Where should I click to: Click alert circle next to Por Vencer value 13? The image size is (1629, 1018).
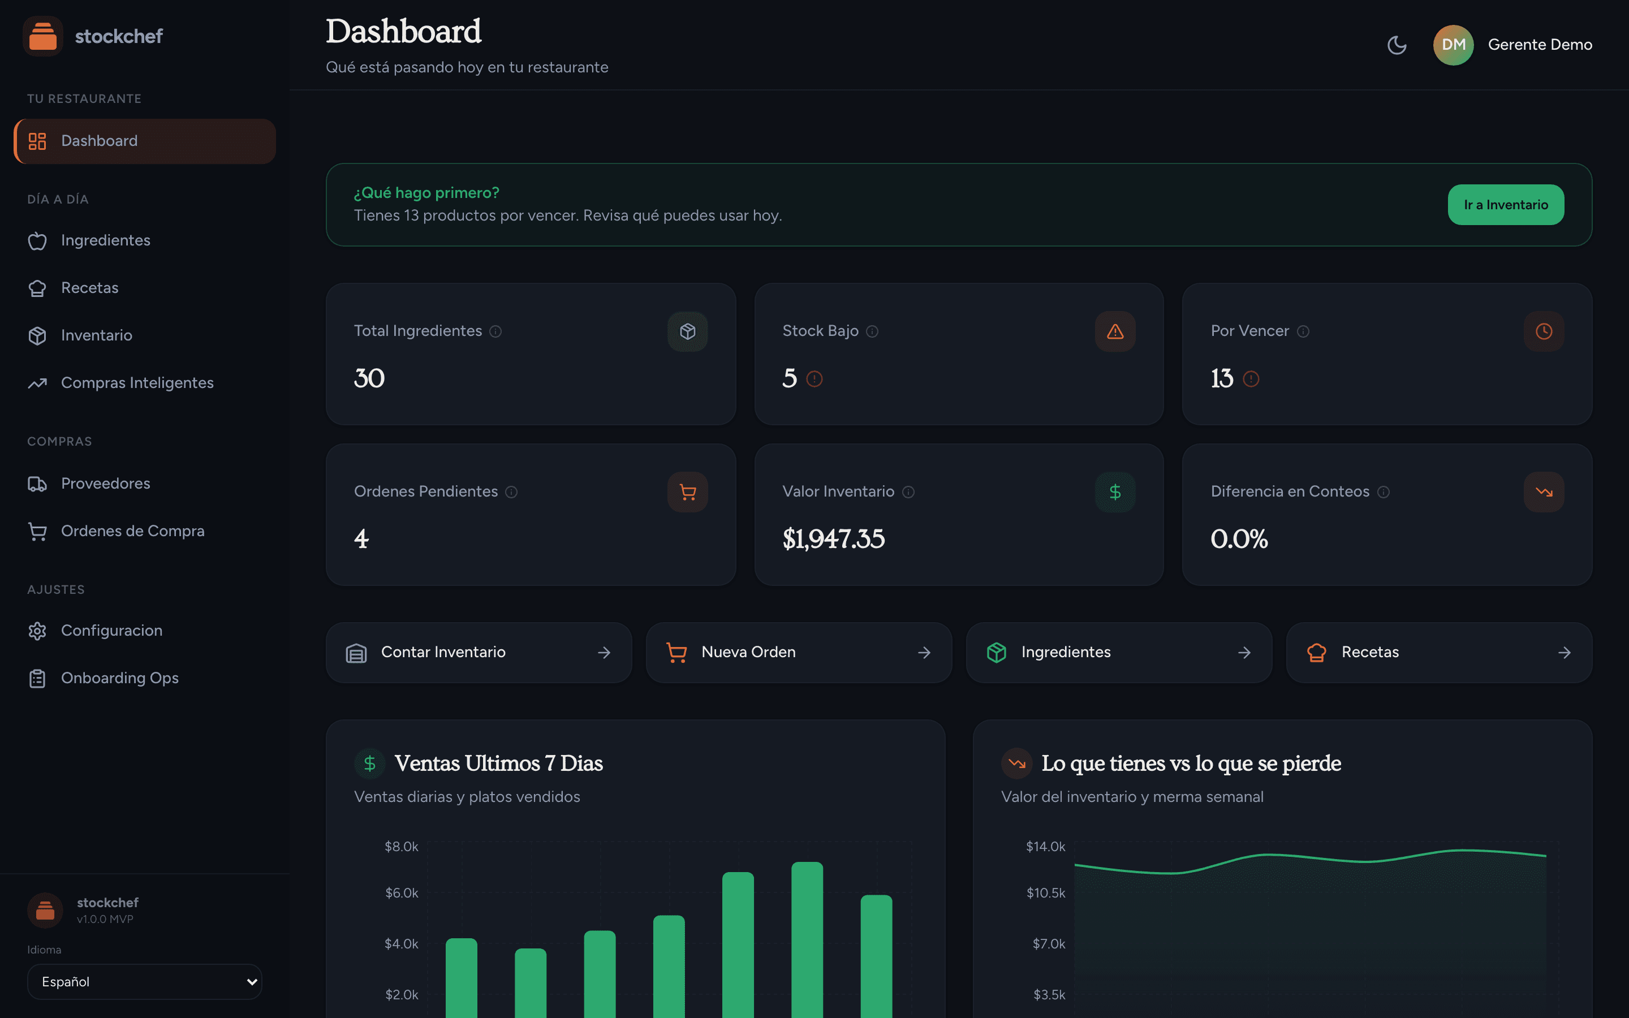pos(1251,379)
